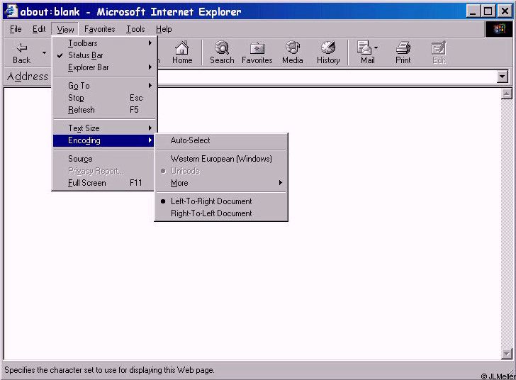This screenshot has width=516, height=380.
Task: Open the Search pane icon
Action: [x=222, y=48]
